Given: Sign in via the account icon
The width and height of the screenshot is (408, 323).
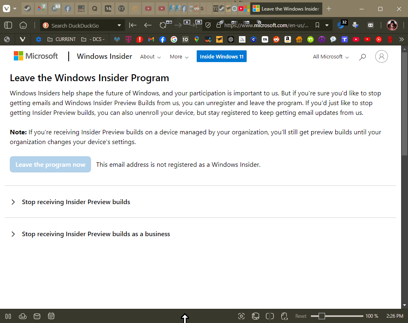Looking at the screenshot, I should click(x=381, y=56).
